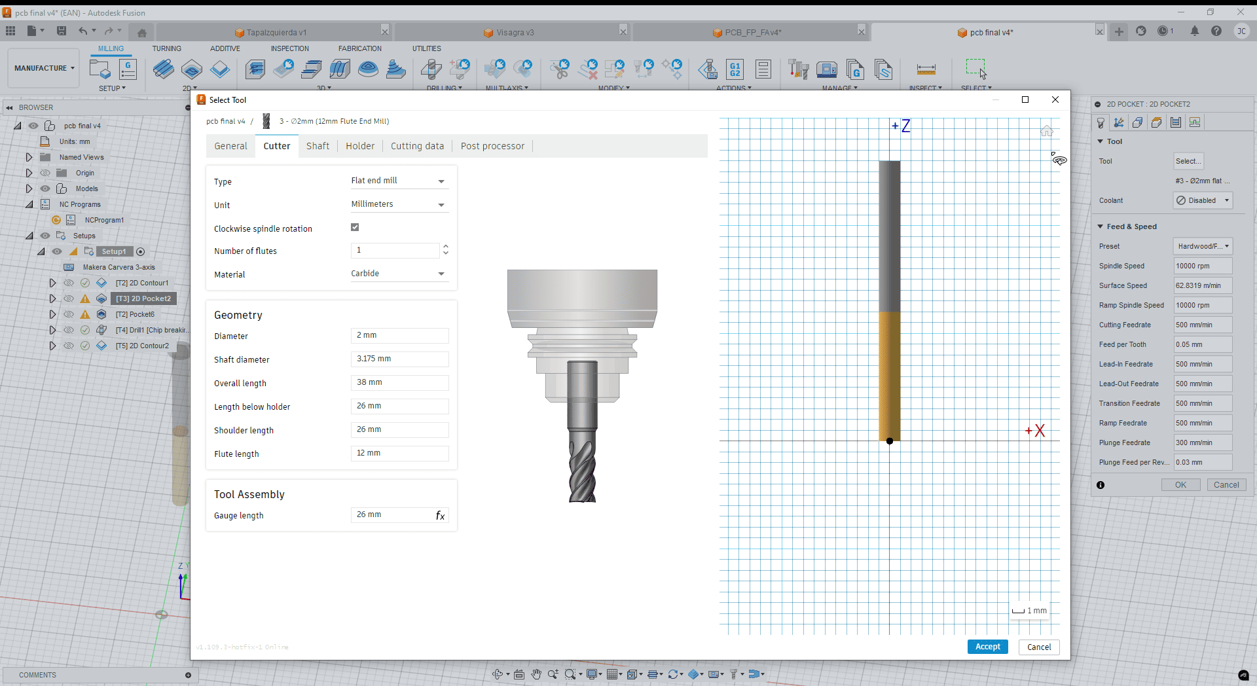Screen dimensions: 1257x686
Task: Open the Setup Sheet icon
Action: tap(763, 69)
